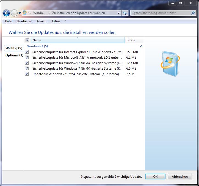The width and height of the screenshot is (199, 186).
Task: Click the refresh icon beside address bar
Action: pyautogui.click(x=125, y=13)
